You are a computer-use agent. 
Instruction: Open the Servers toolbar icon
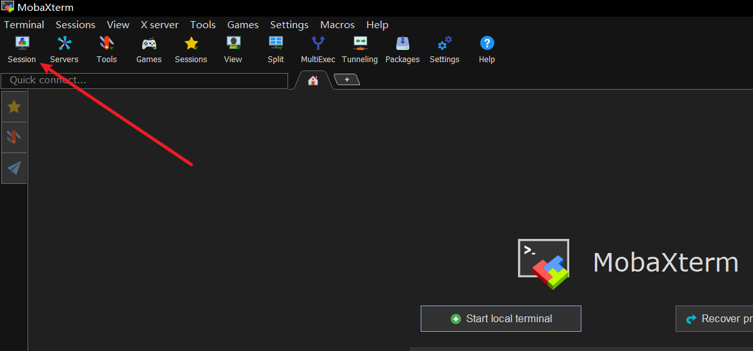coord(64,50)
